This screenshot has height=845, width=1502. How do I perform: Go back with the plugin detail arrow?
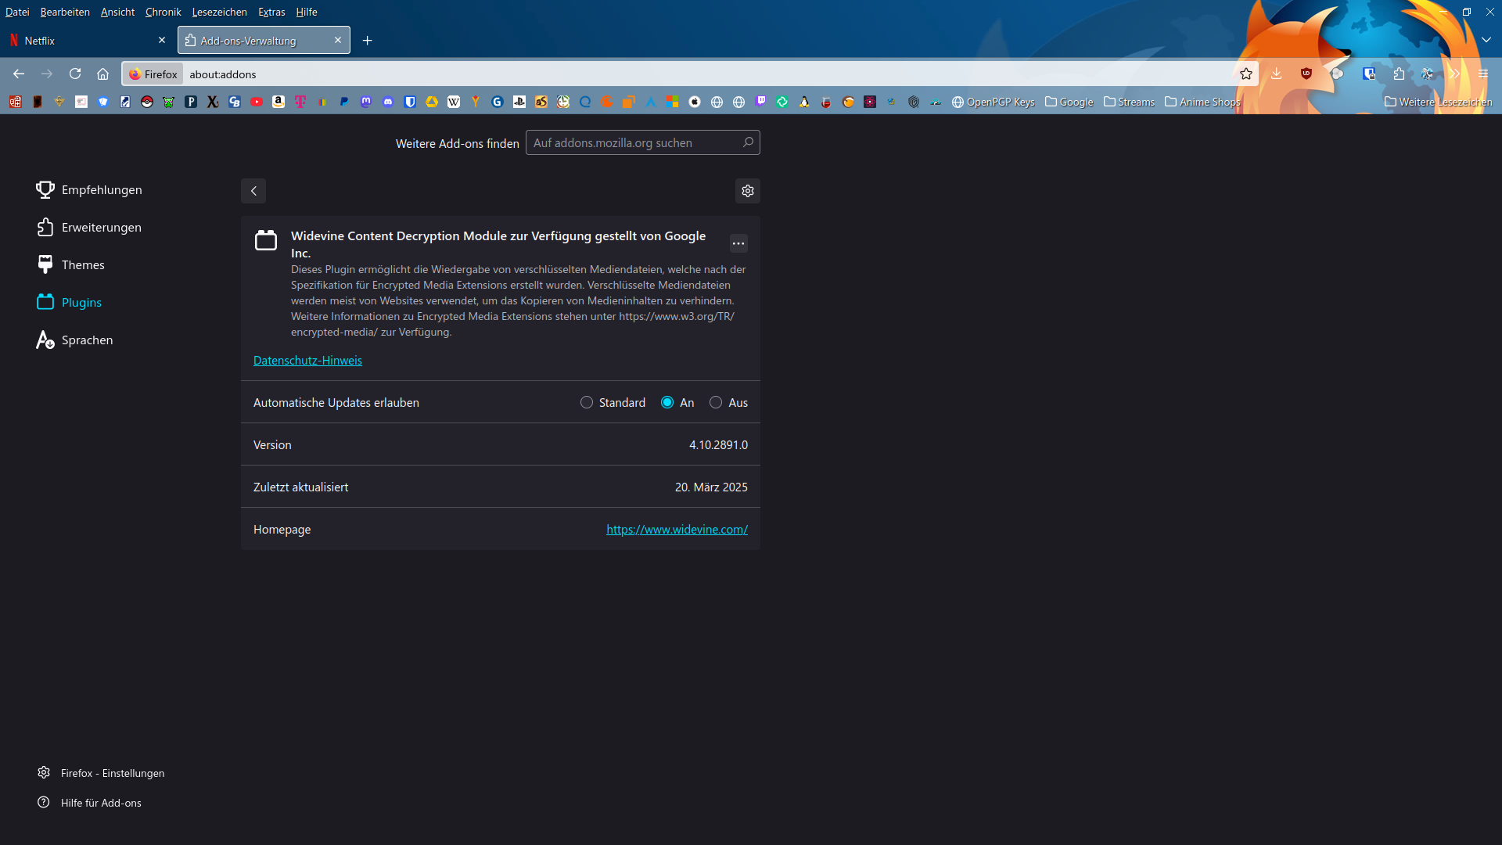(x=253, y=191)
